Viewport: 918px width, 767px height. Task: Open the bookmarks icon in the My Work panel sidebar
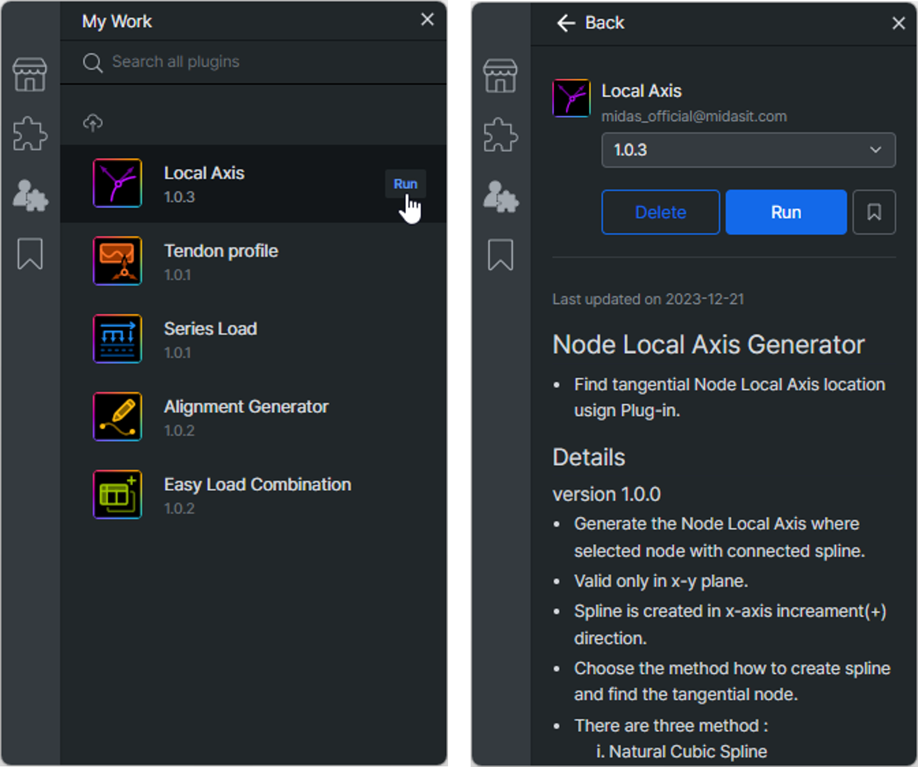point(29,253)
